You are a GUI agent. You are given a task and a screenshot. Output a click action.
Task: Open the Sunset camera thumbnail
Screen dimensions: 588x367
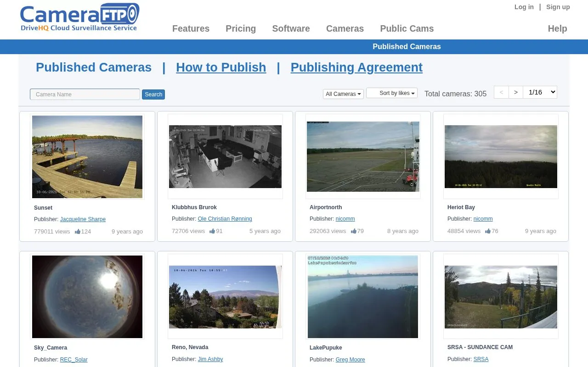click(87, 157)
